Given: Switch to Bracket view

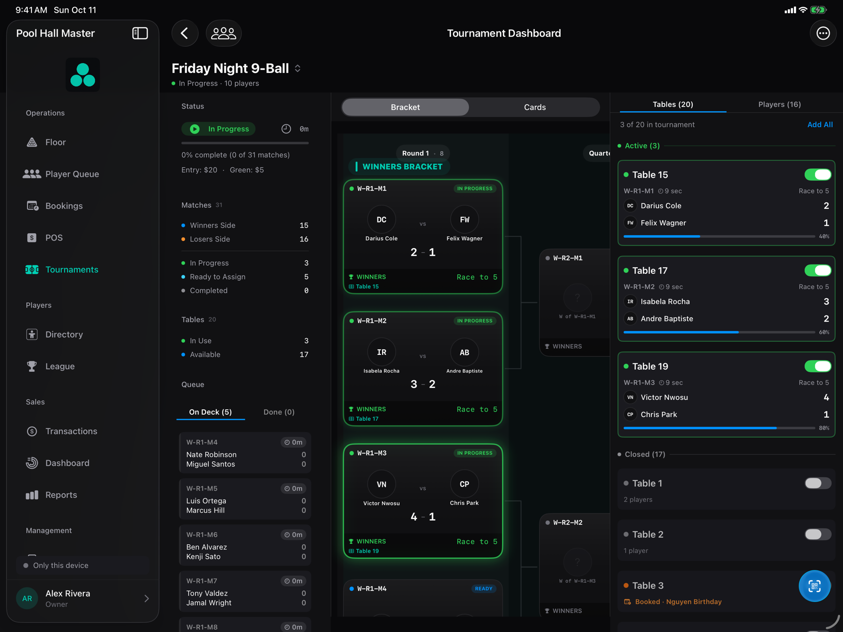Looking at the screenshot, I should point(406,107).
